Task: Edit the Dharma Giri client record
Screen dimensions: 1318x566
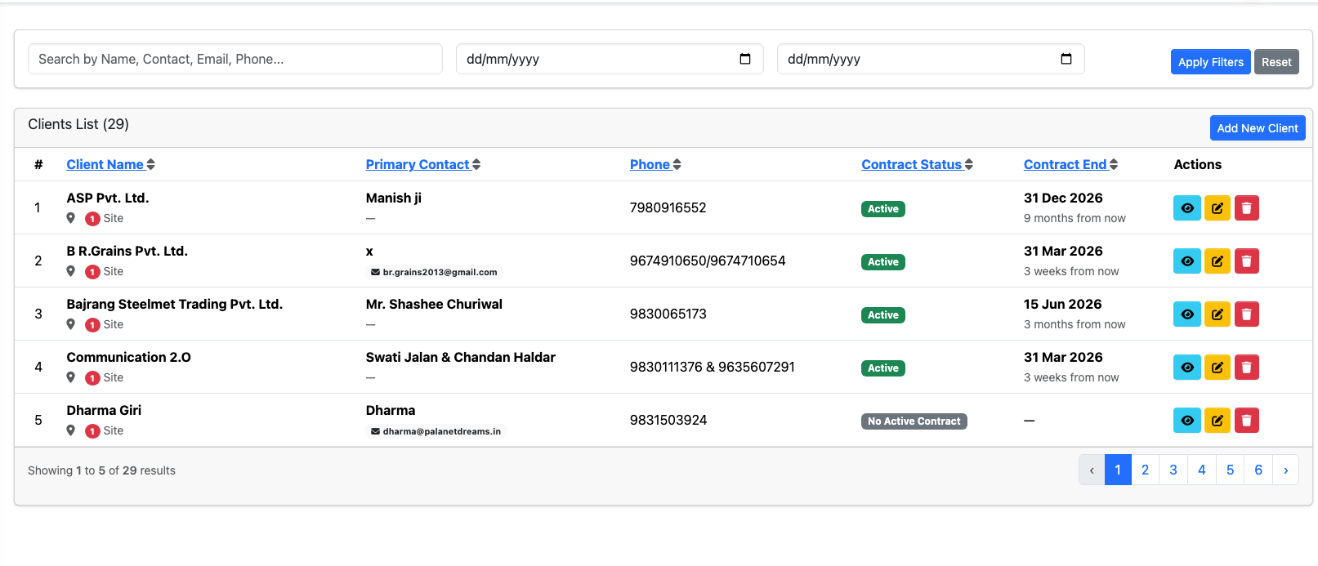Action: [x=1217, y=421]
